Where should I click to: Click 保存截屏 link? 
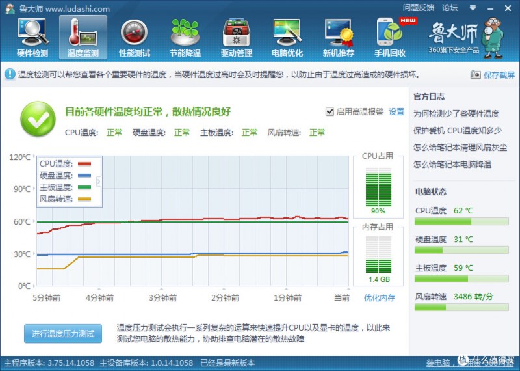coord(499,75)
